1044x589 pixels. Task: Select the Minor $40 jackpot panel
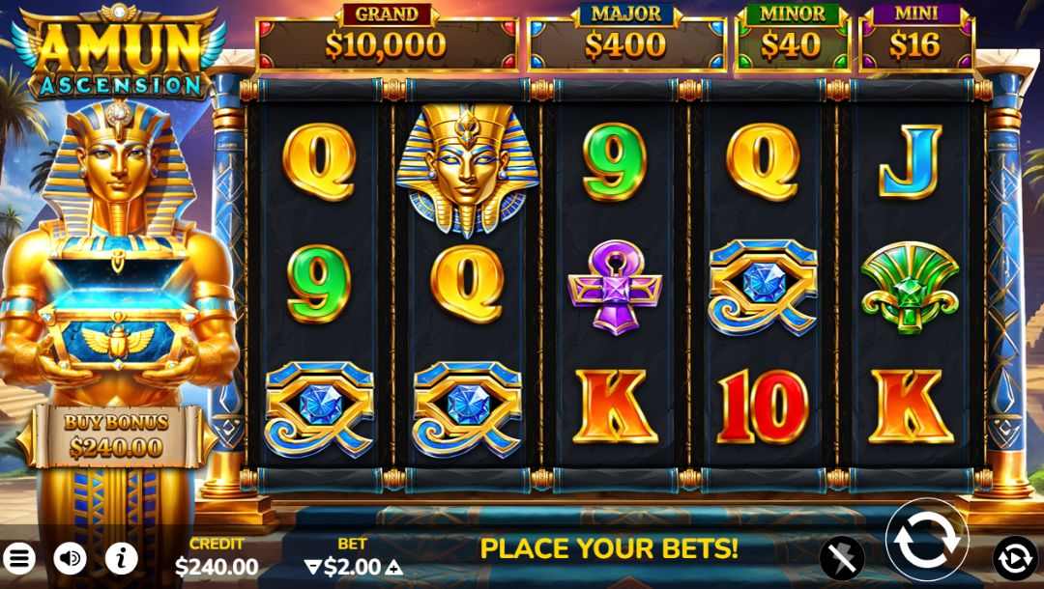coord(793,39)
